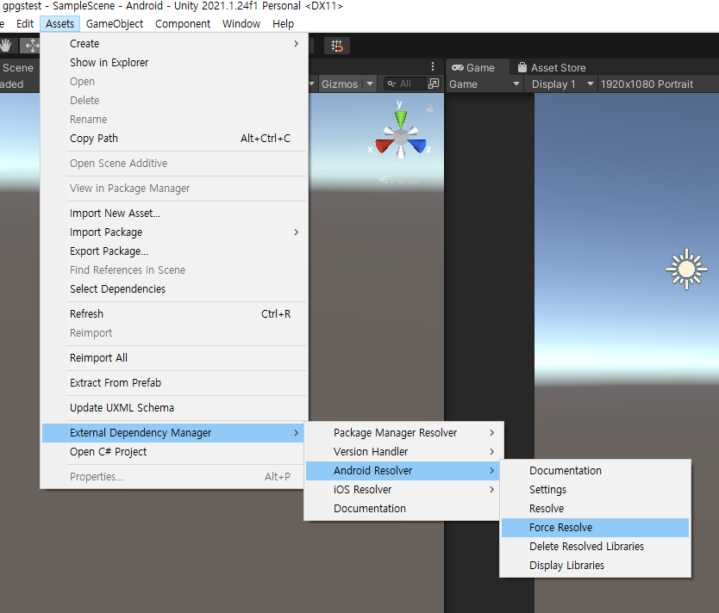This screenshot has height=613, width=719.
Task: Expand the Import Package submenu
Action: click(x=174, y=232)
